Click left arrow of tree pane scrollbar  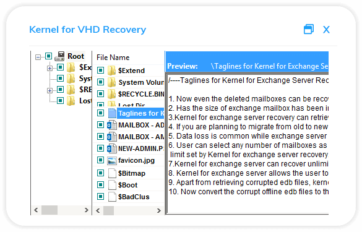click(x=36, y=210)
